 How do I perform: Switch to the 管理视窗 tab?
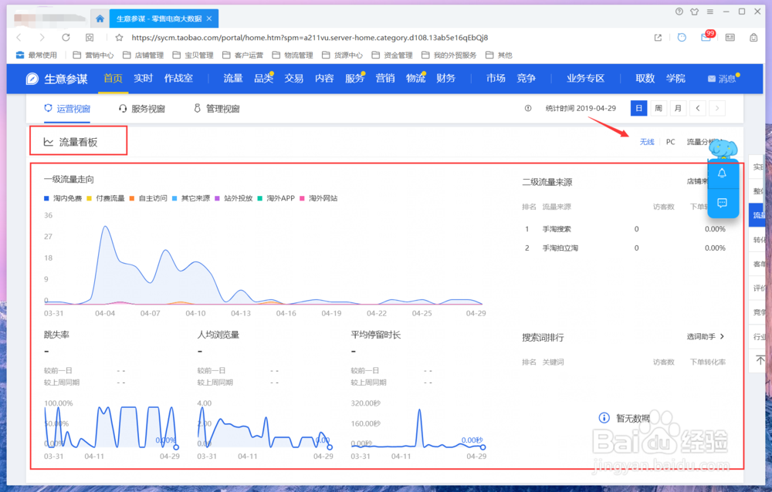click(217, 109)
